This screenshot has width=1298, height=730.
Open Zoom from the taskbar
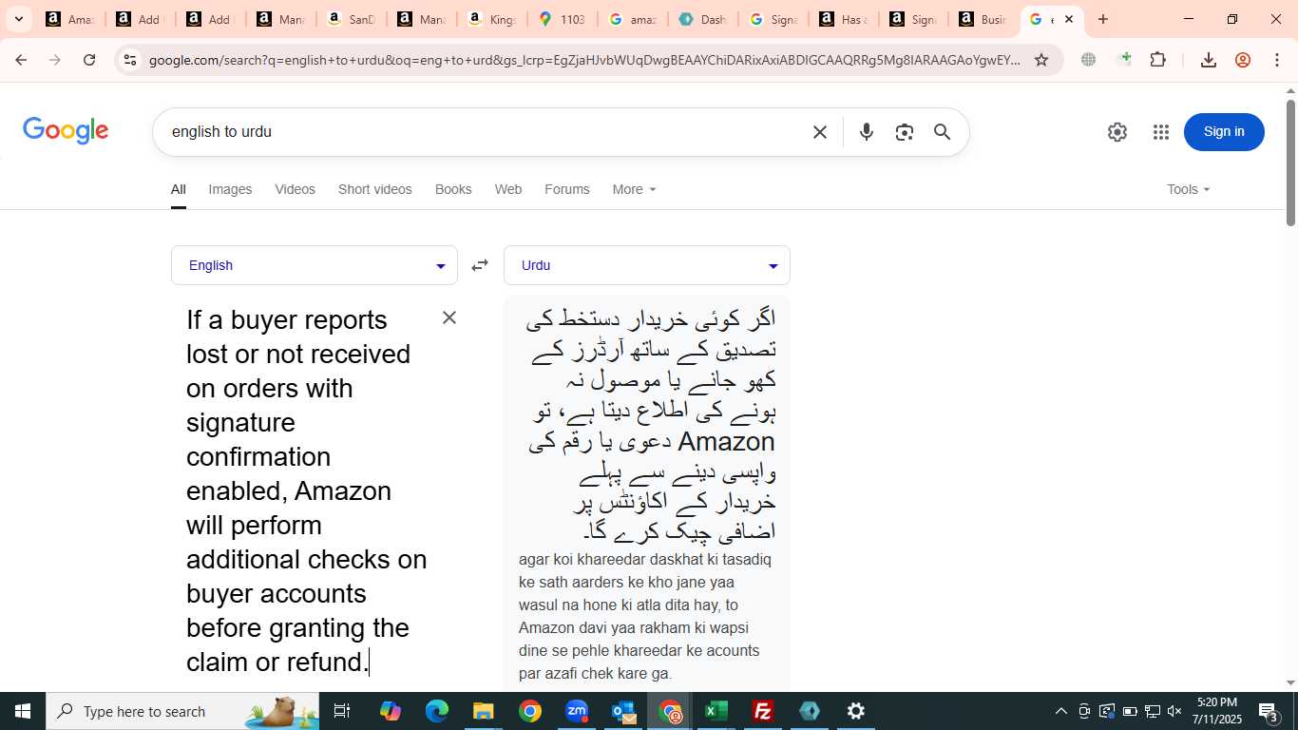(x=577, y=711)
